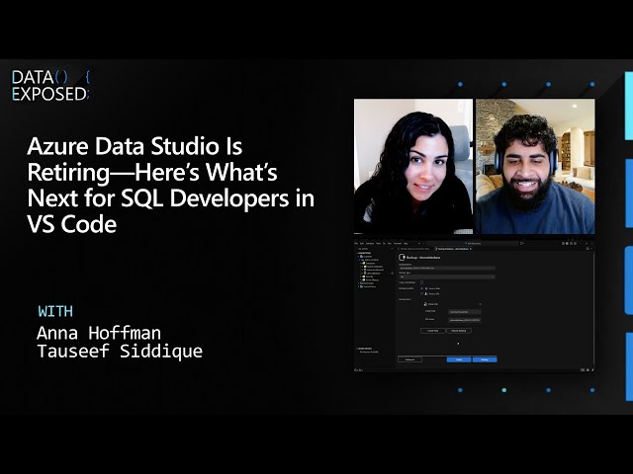Switch to the Backup Database editor tab

point(453,249)
